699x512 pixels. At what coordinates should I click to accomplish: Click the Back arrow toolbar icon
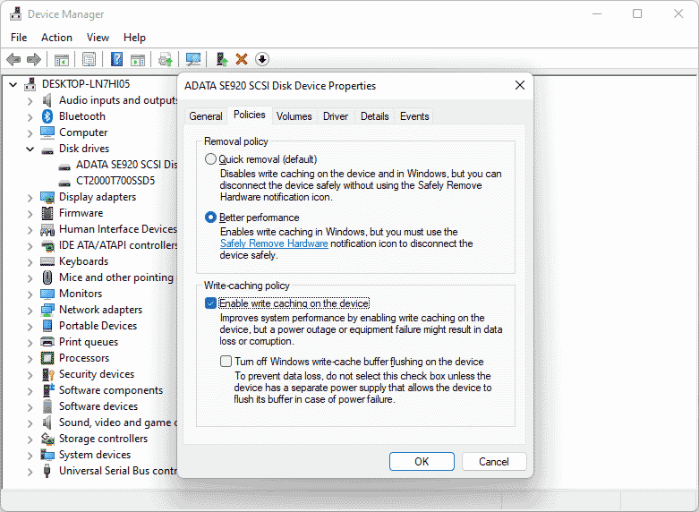[x=13, y=59]
